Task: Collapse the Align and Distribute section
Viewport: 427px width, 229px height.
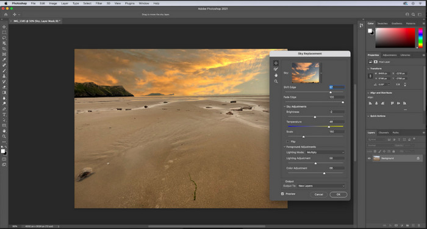Action: click(x=368, y=93)
